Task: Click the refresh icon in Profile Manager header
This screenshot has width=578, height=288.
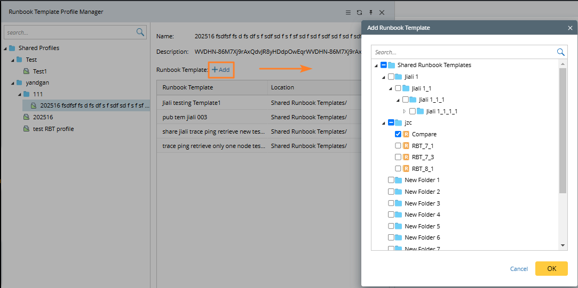Action: pos(359,12)
